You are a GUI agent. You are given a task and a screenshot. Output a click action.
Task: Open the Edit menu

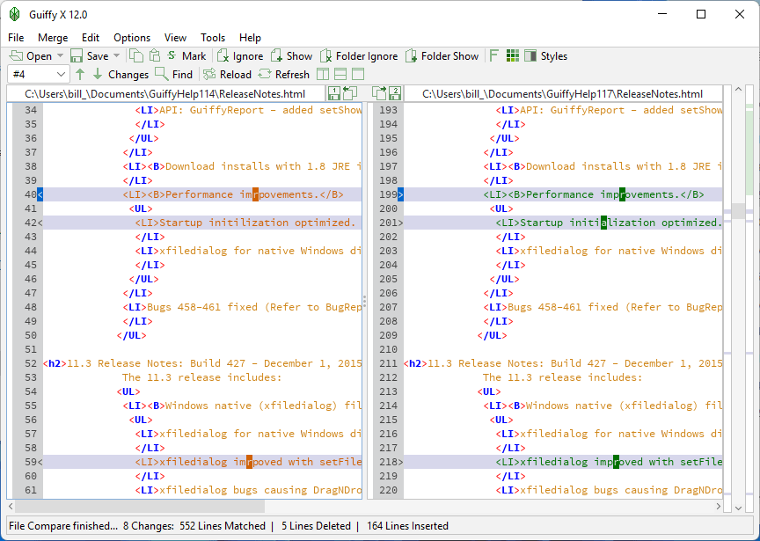coord(90,38)
